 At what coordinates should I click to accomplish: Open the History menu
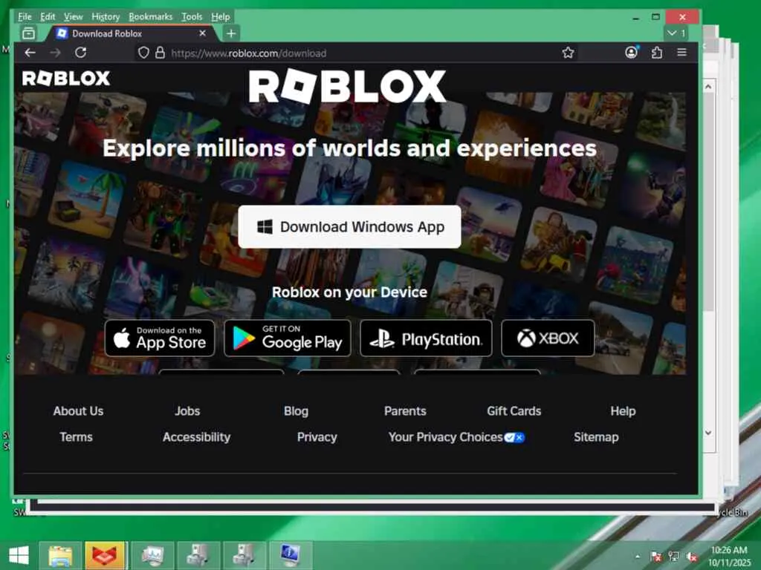click(106, 16)
